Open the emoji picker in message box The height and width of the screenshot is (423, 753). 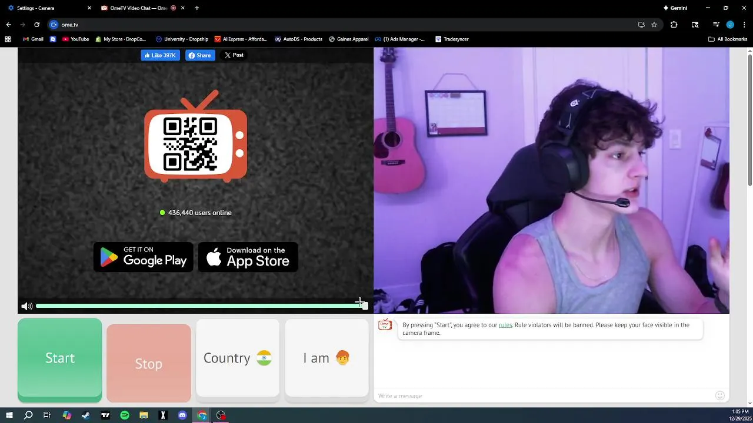pyautogui.click(x=719, y=395)
